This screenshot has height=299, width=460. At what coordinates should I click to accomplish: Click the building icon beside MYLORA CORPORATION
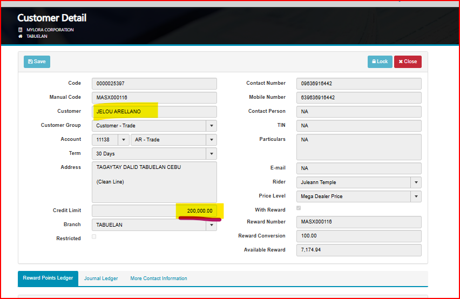[x=21, y=30]
